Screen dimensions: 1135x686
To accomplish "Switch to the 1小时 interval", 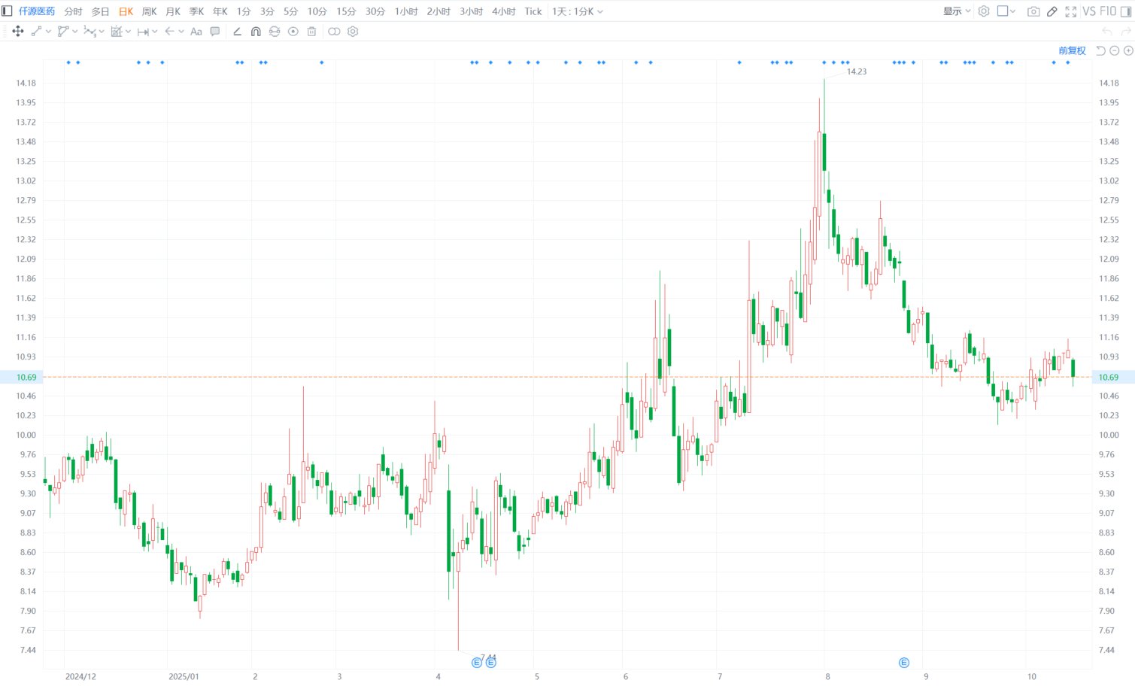I will 406,11.
